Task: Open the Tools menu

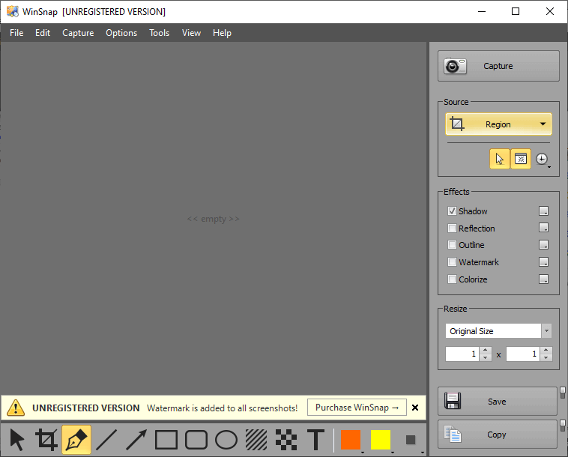Action: click(160, 33)
